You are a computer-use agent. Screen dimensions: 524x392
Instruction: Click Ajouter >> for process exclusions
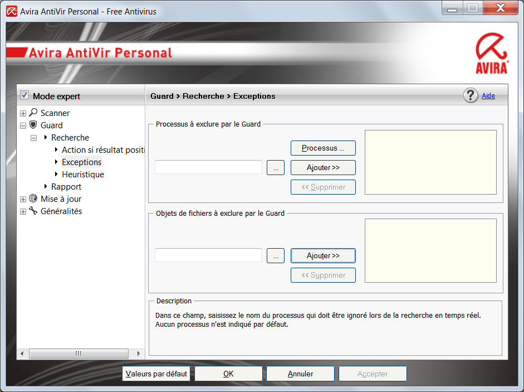(x=323, y=167)
